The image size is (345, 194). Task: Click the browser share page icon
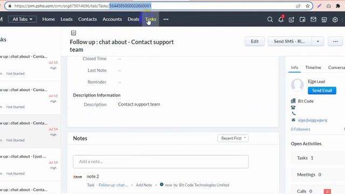[x=298, y=6]
